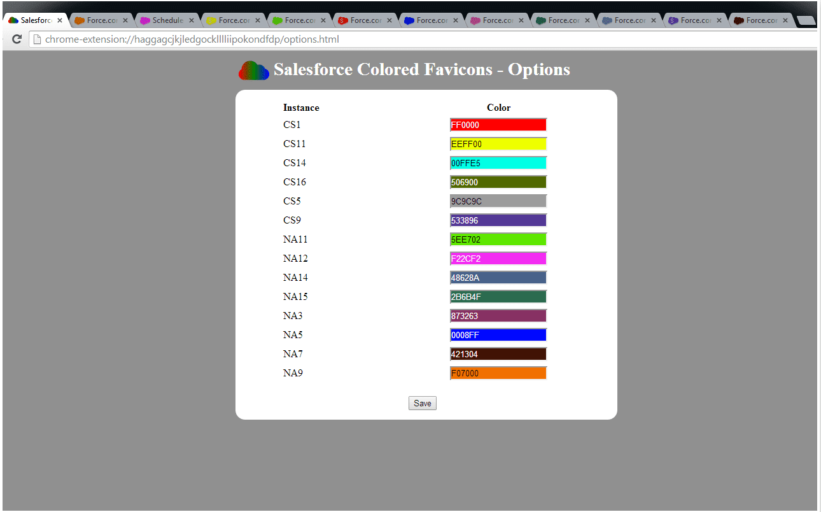Click the rainbow cloud logo in header
Image resolution: width=821 pixels, height=512 pixels.
pos(254,70)
